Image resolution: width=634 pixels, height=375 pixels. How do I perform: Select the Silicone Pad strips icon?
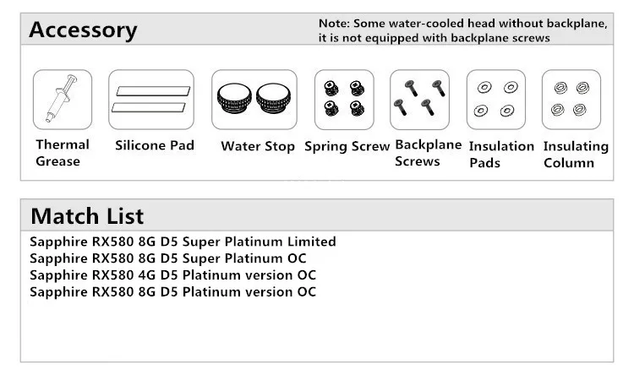tap(151, 100)
